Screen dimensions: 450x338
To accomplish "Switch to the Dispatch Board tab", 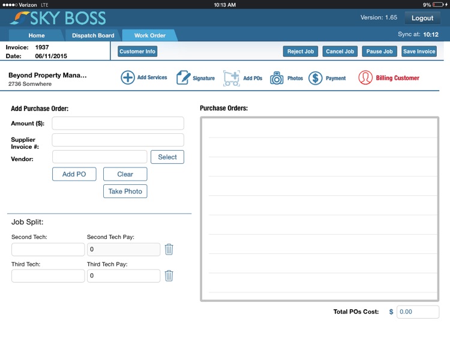I will [x=93, y=35].
